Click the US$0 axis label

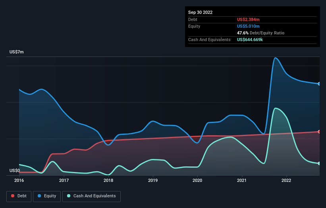click(x=15, y=170)
